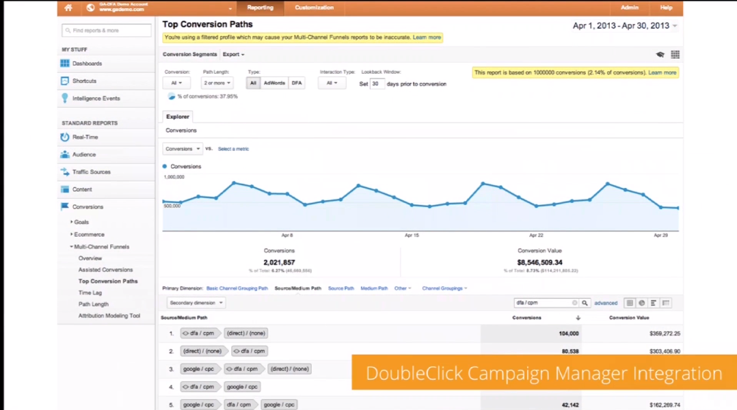Open the Assisted Conversions report
Viewport: 737px width, 410px height.
point(105,270)
